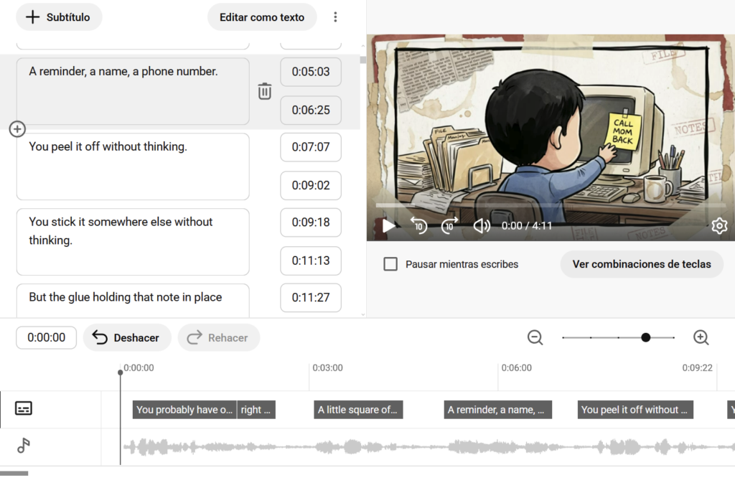
Task: Edit text 'But the glue holding that note in place'
Action: click(x=133, y=300)
